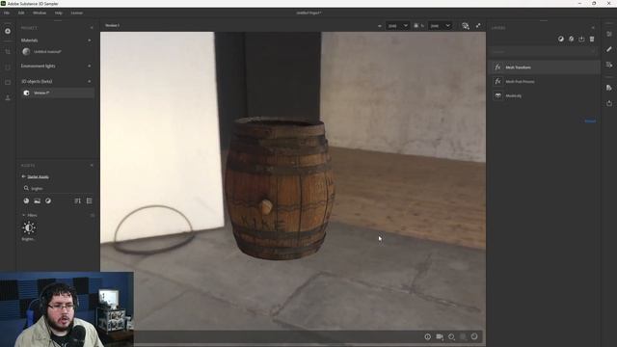Click the small arrow left of resolution dropdowns
The image size is (617, 347).
379,26
